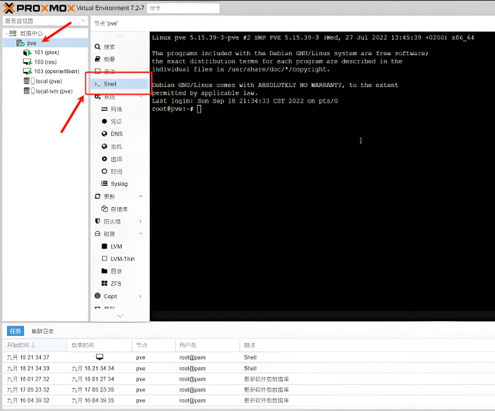Image resolution: width=495 pixels, height=411 pixels.
Task: Open the LVM menu item
Action: 116,246
